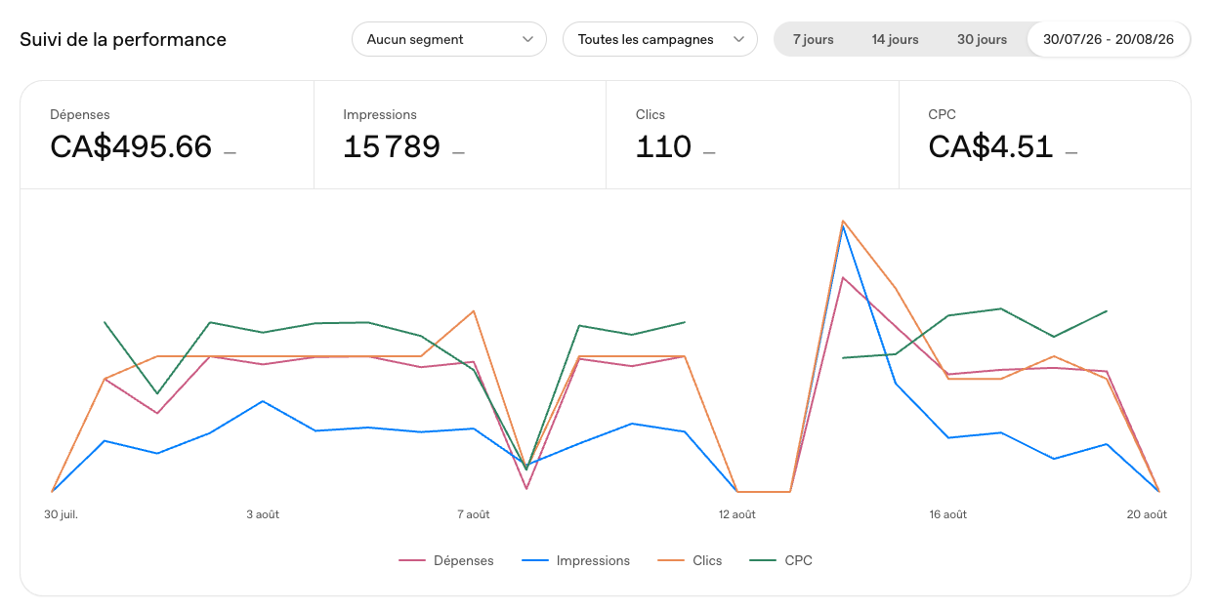Open the 30/07/26 - 20/08/26 date range

point(1108,40)
